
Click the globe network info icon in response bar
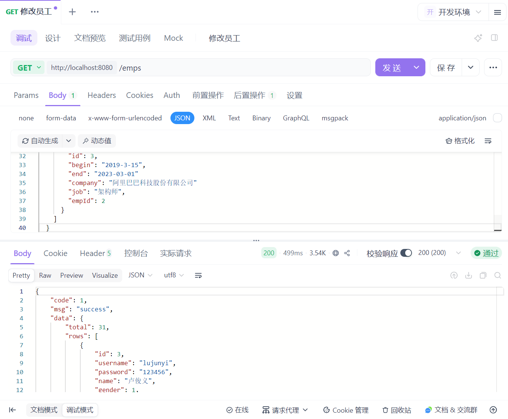click(x=336, y=253)
